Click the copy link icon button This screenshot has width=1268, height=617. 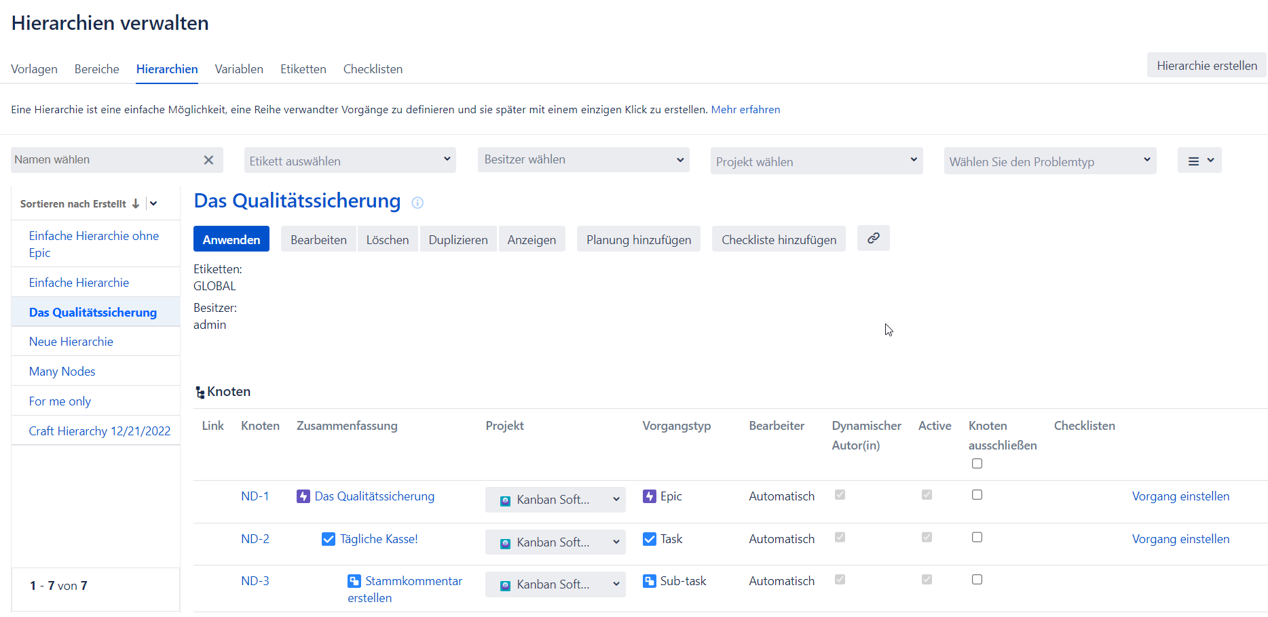tap(873, 238)
